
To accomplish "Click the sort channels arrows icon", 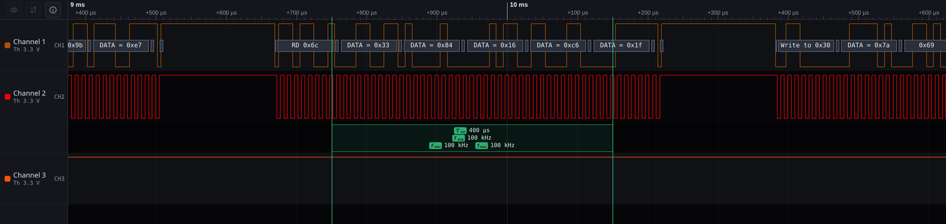I will (x=33, y=9).
